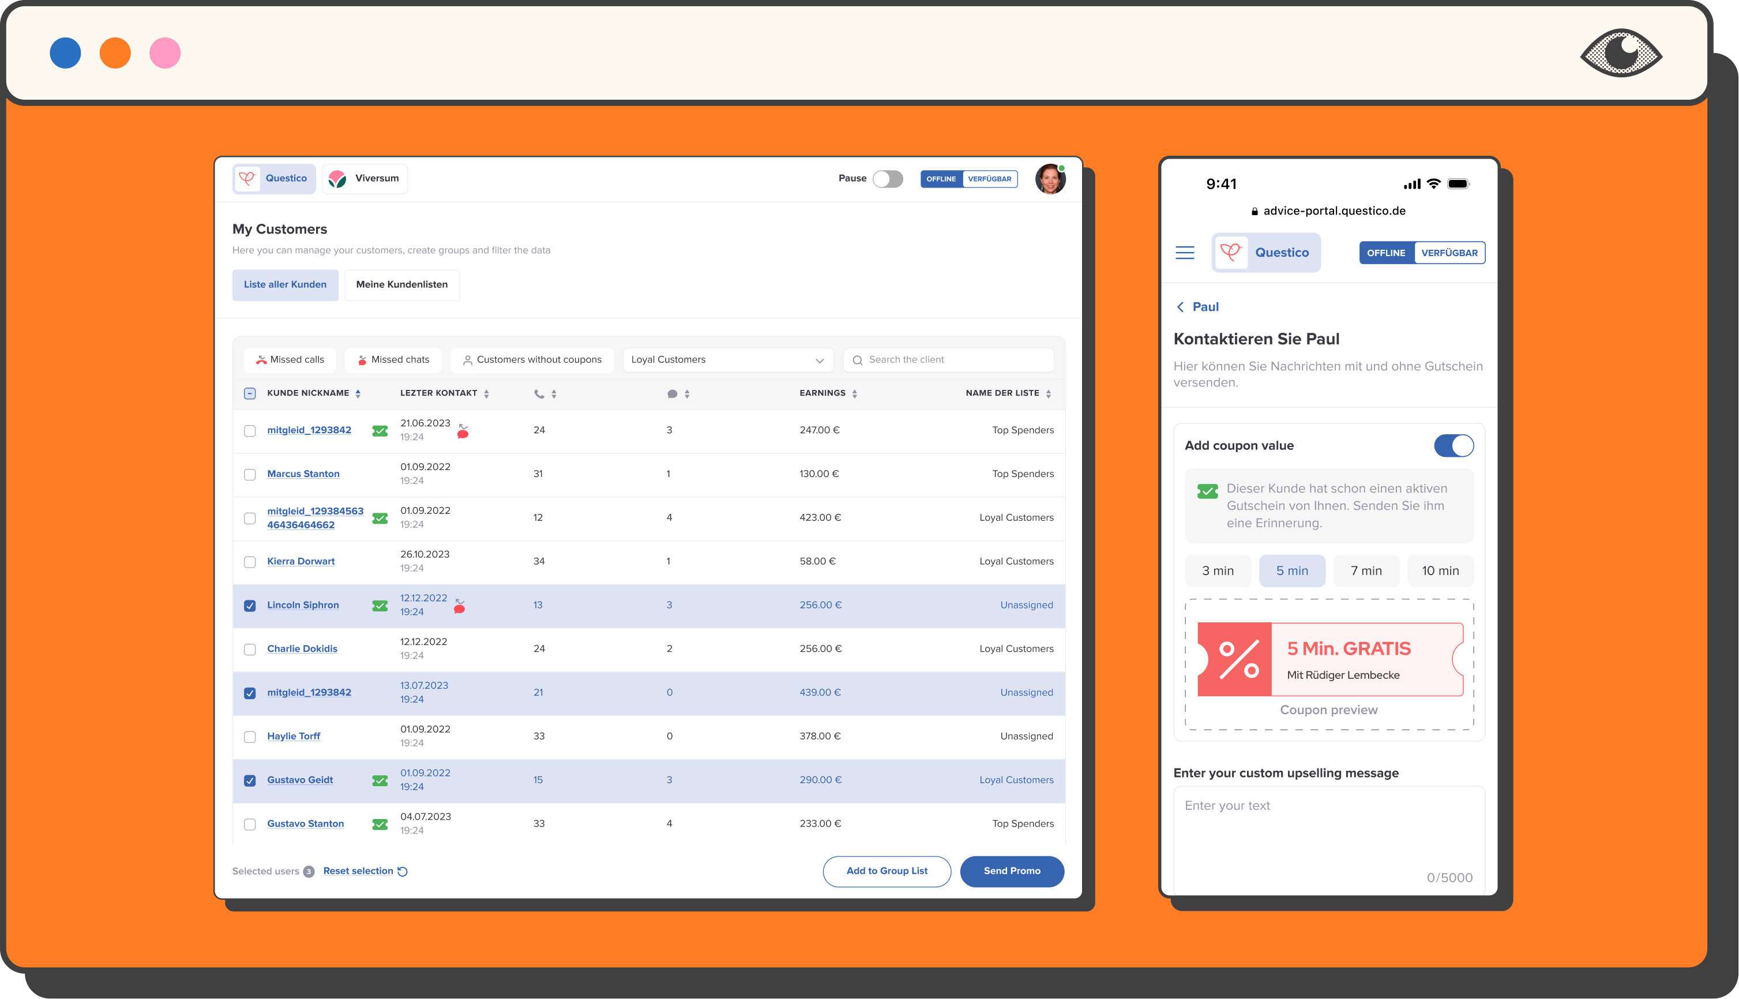Image resolution: width=1739 pixels, height=999 pixels.
Task: Select the 10 min coupon duration
Action: point(1441,570)
